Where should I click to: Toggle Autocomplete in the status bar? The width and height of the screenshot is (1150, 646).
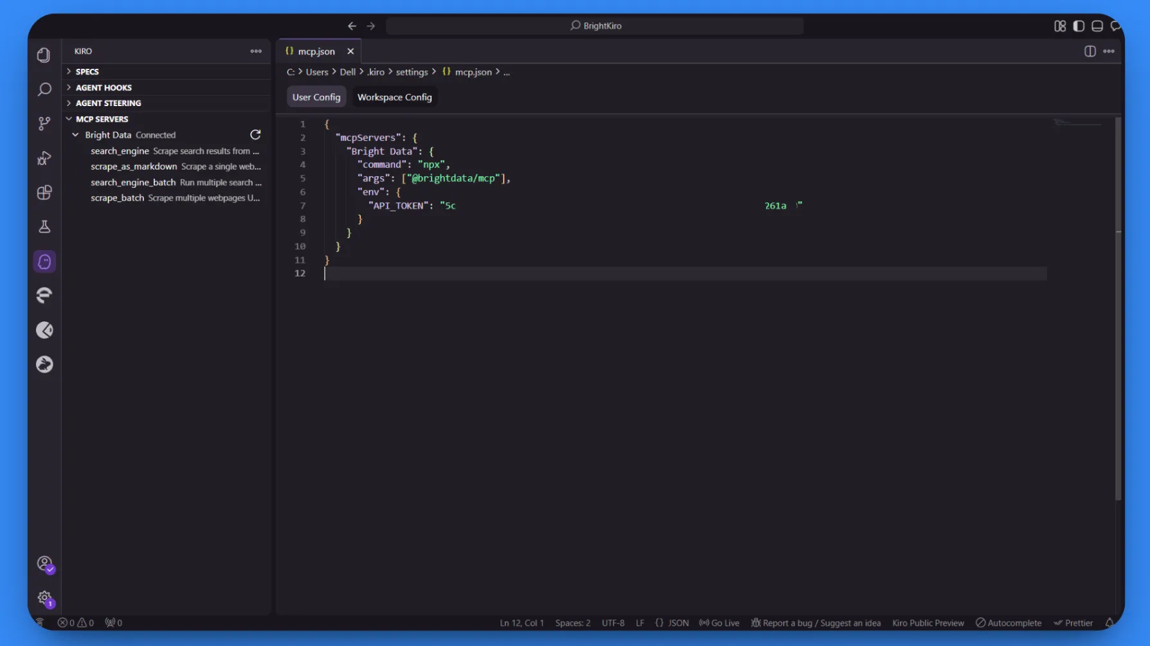pos(1008,623)
